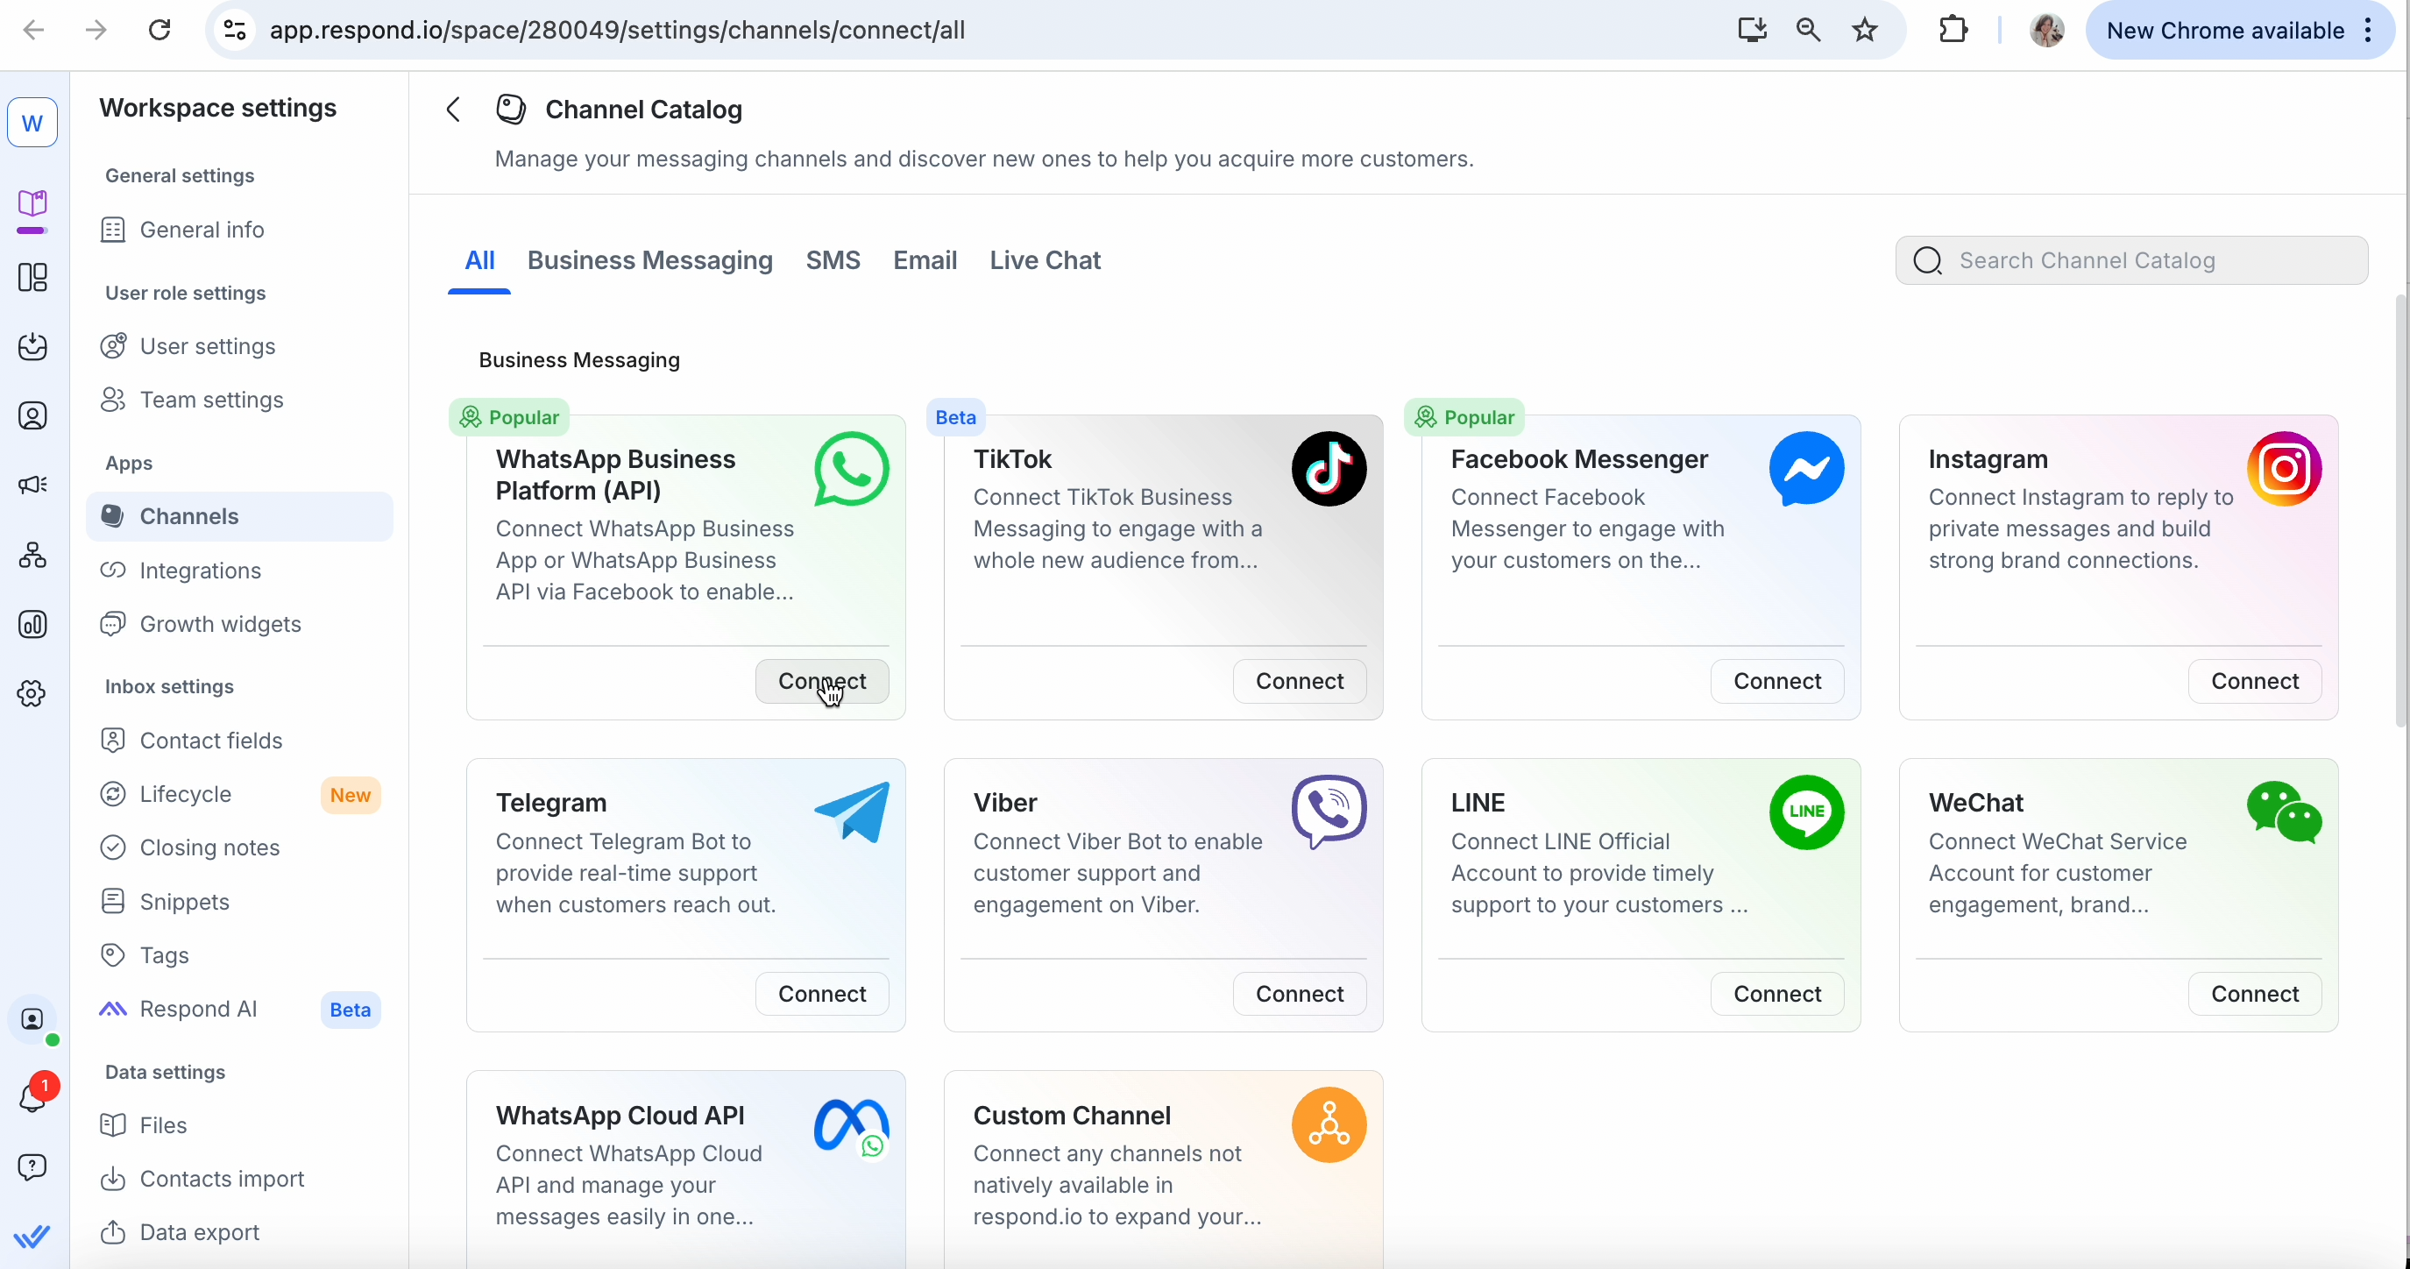The width and height of the screenshot is (2410, 1269).
Task: Select the W workspace avatar
Action: 33,123
